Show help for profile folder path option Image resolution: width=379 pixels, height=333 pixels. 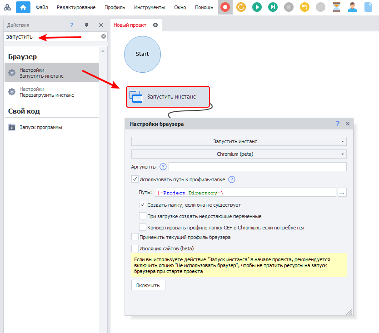click(x=232, y=179)
